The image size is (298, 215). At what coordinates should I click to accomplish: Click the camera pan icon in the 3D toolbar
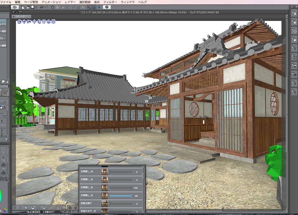tap(24, 23)
